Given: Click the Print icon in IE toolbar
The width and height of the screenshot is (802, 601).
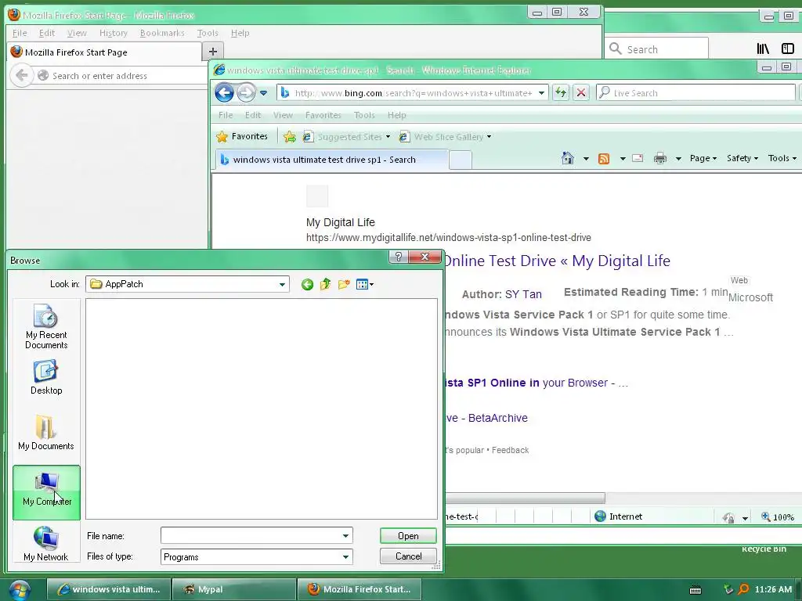Looking at the screenshot, I should [660, 158].
